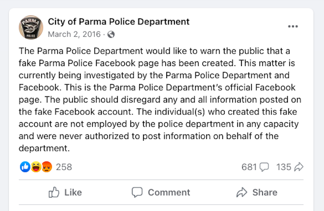Click the speech bubble icon beside 681
This screenshot has width=324, height=211.
(264, 167)
